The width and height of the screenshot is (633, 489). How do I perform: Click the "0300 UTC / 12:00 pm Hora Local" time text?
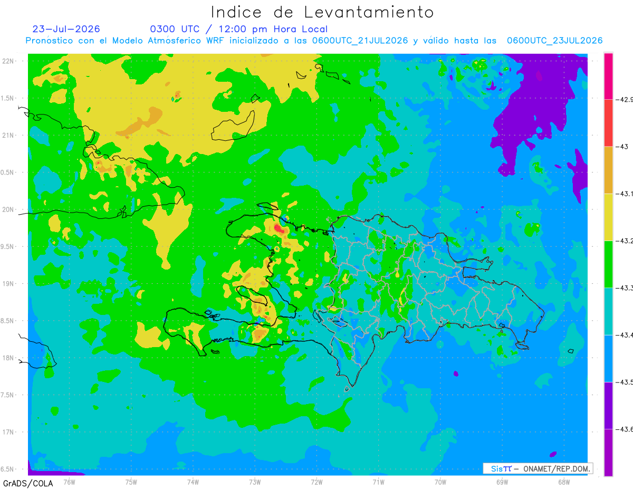(x=238, y=29)
